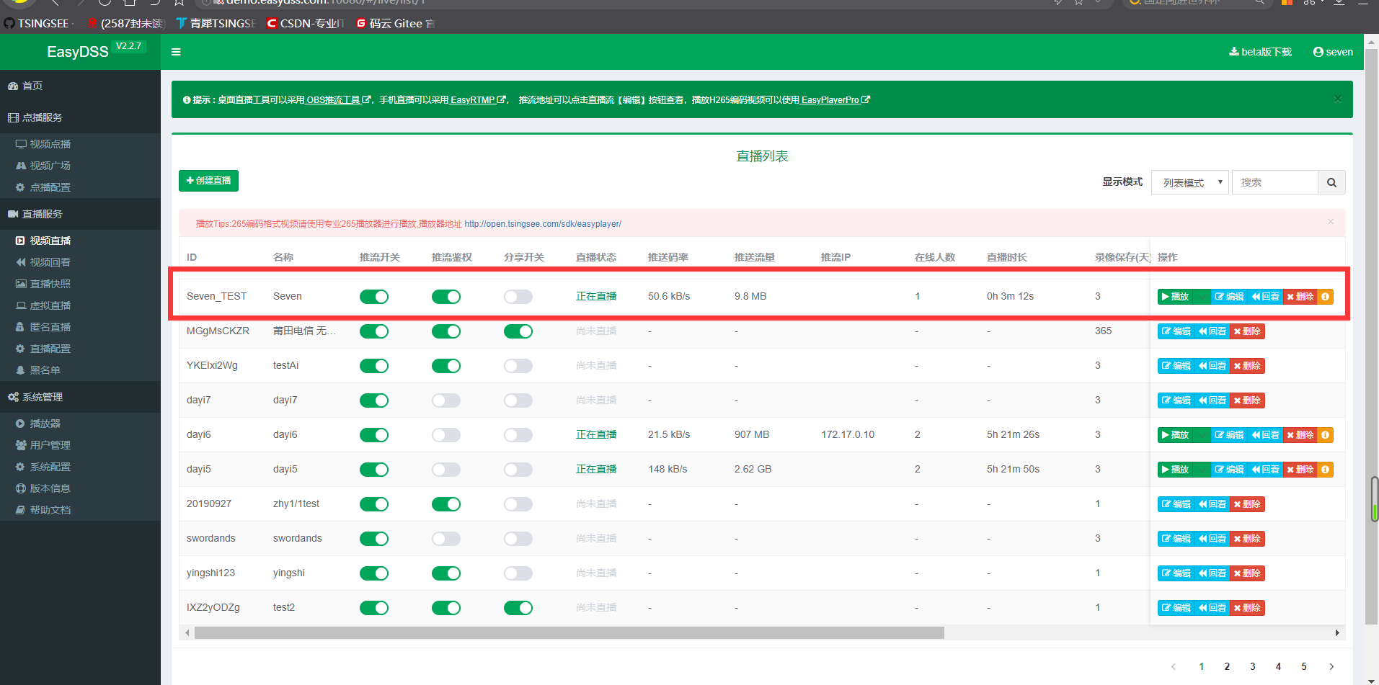Image resolution: width=1379 pixels, height=685 pixels.
Task: Click 回看 for dayi7
Action: [1212, 400]
